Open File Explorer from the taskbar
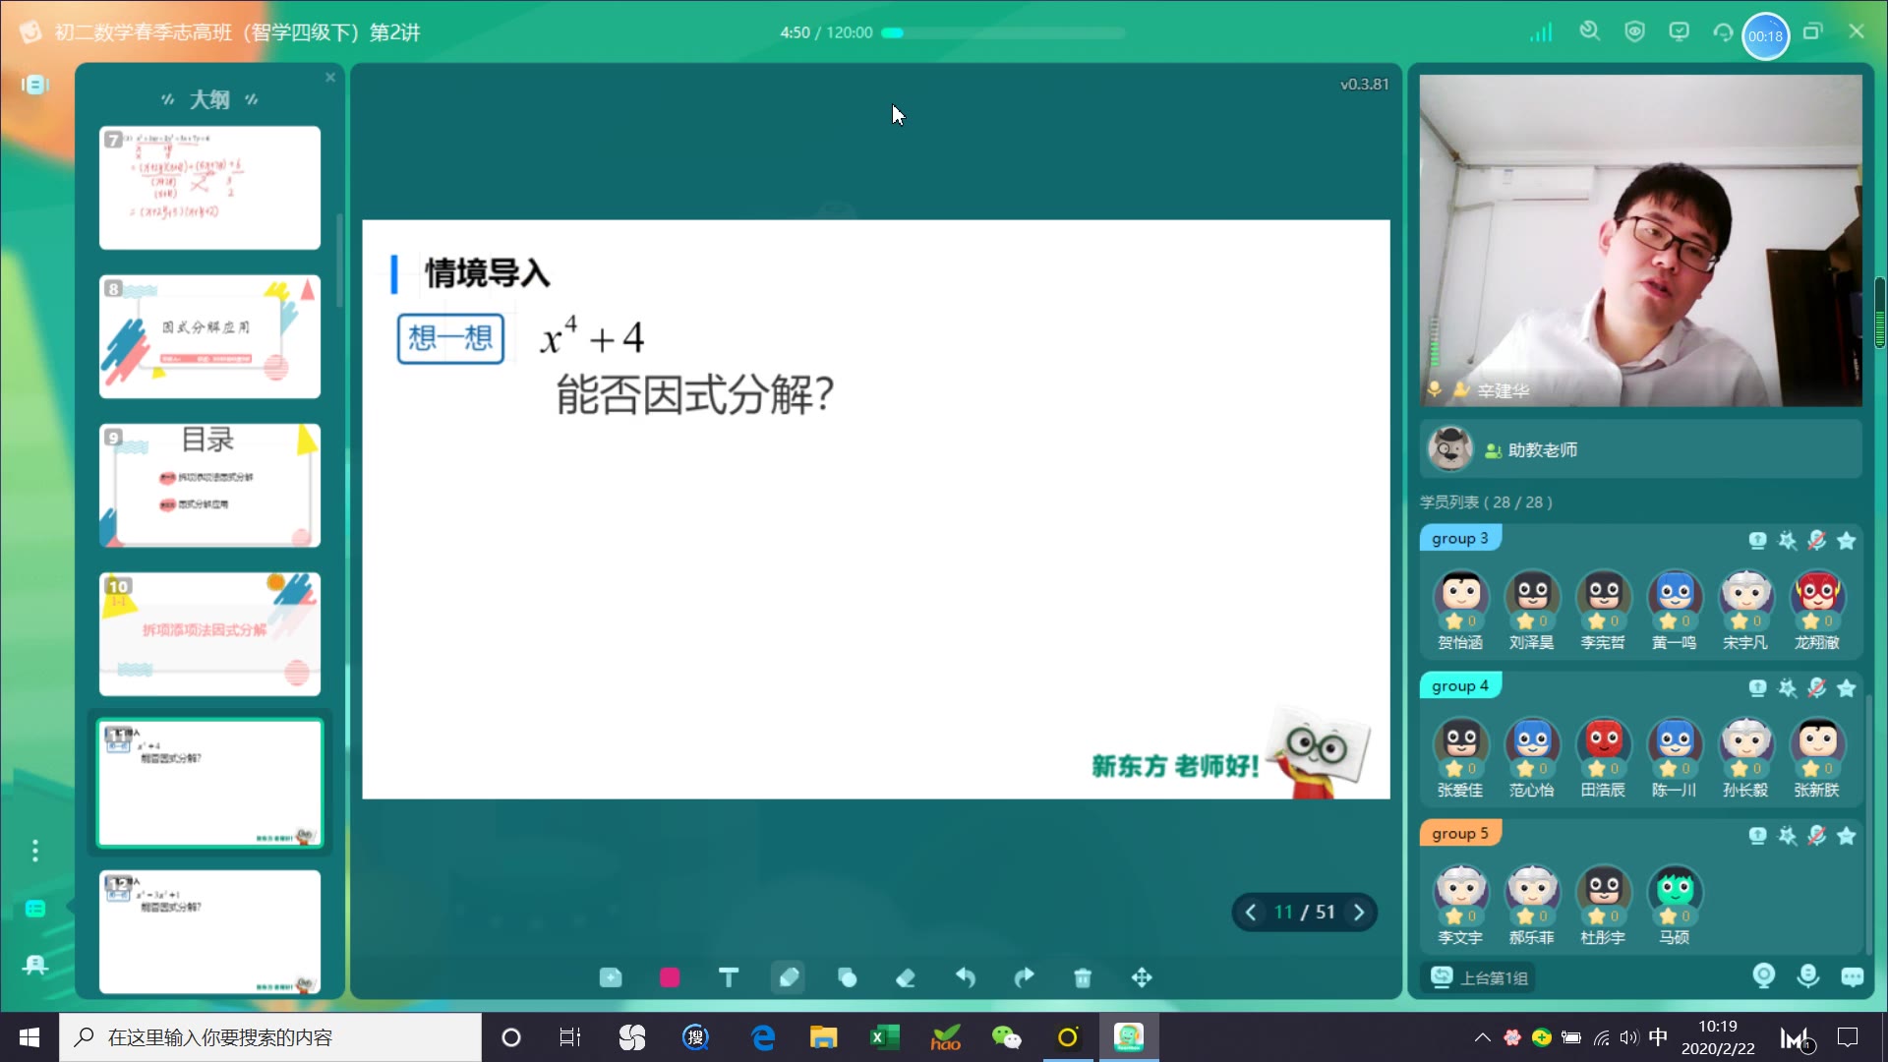 click(x=823, y=1037)
